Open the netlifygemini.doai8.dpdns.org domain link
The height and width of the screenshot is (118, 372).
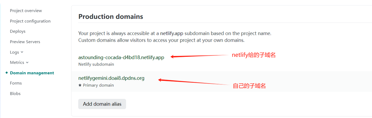111,78
